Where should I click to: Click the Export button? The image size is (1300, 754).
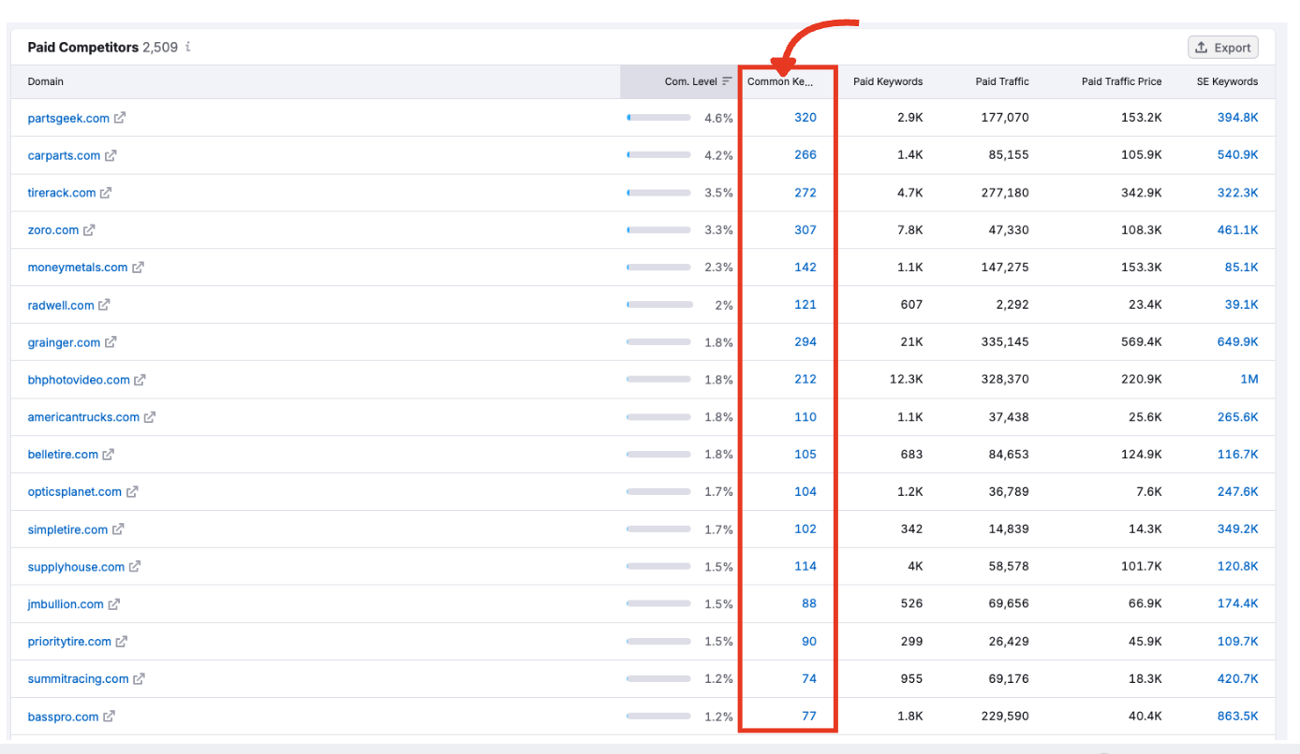tap(1222, 47)
